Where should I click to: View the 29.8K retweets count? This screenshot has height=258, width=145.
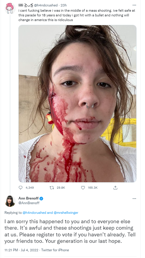tap(61, 188)
